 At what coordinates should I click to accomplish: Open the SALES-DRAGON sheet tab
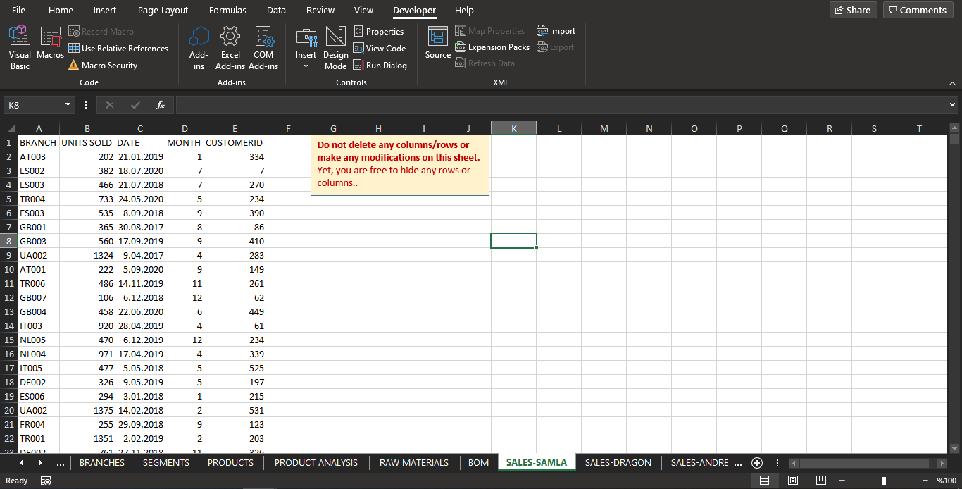tap(618, 462)
